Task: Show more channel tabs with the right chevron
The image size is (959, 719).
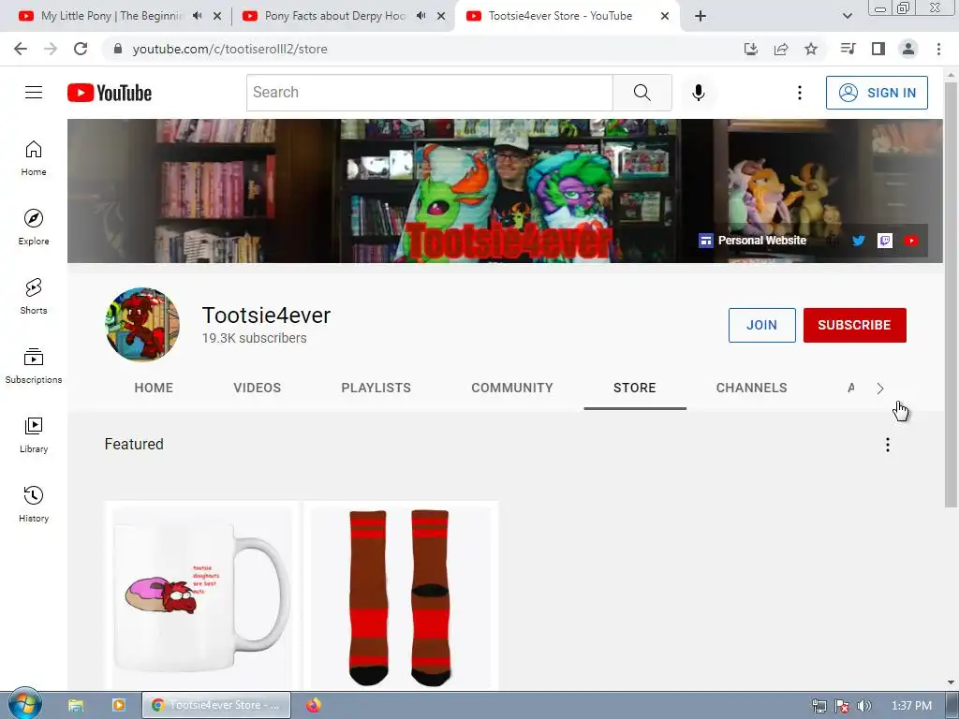Action: coord(880,389)
